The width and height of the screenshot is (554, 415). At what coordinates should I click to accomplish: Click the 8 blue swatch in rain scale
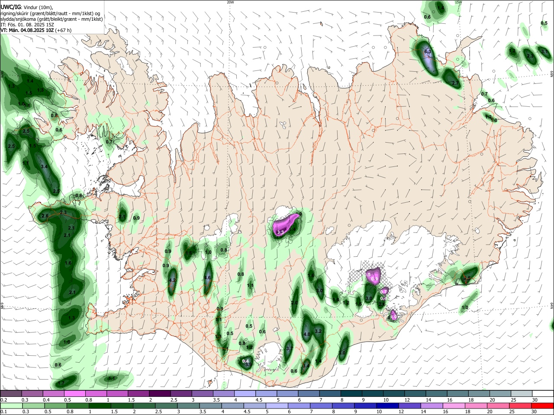(x=342, y=405)
